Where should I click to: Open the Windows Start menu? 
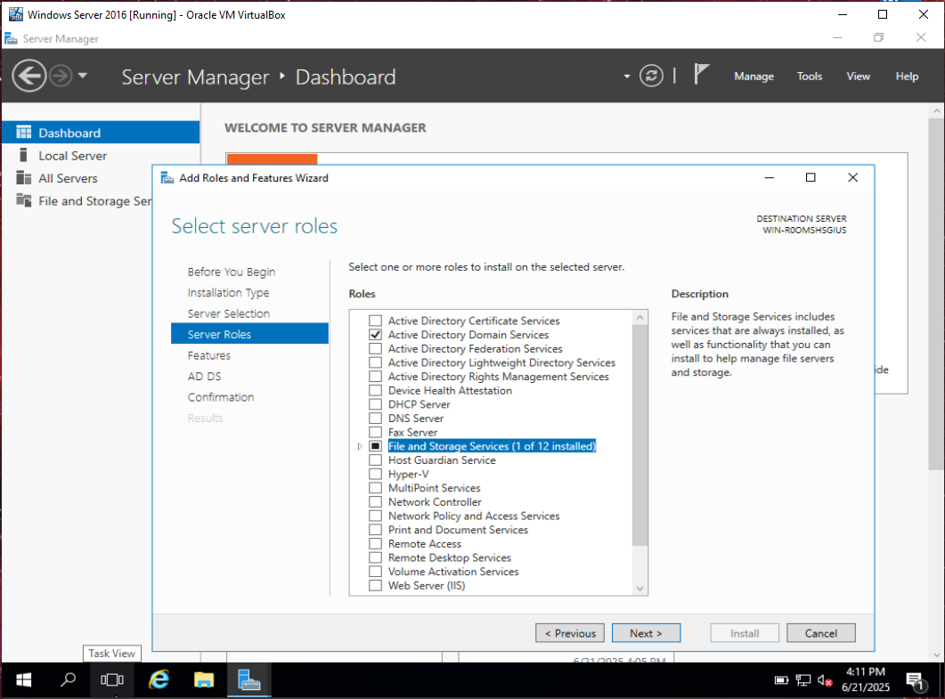(23, 680)
